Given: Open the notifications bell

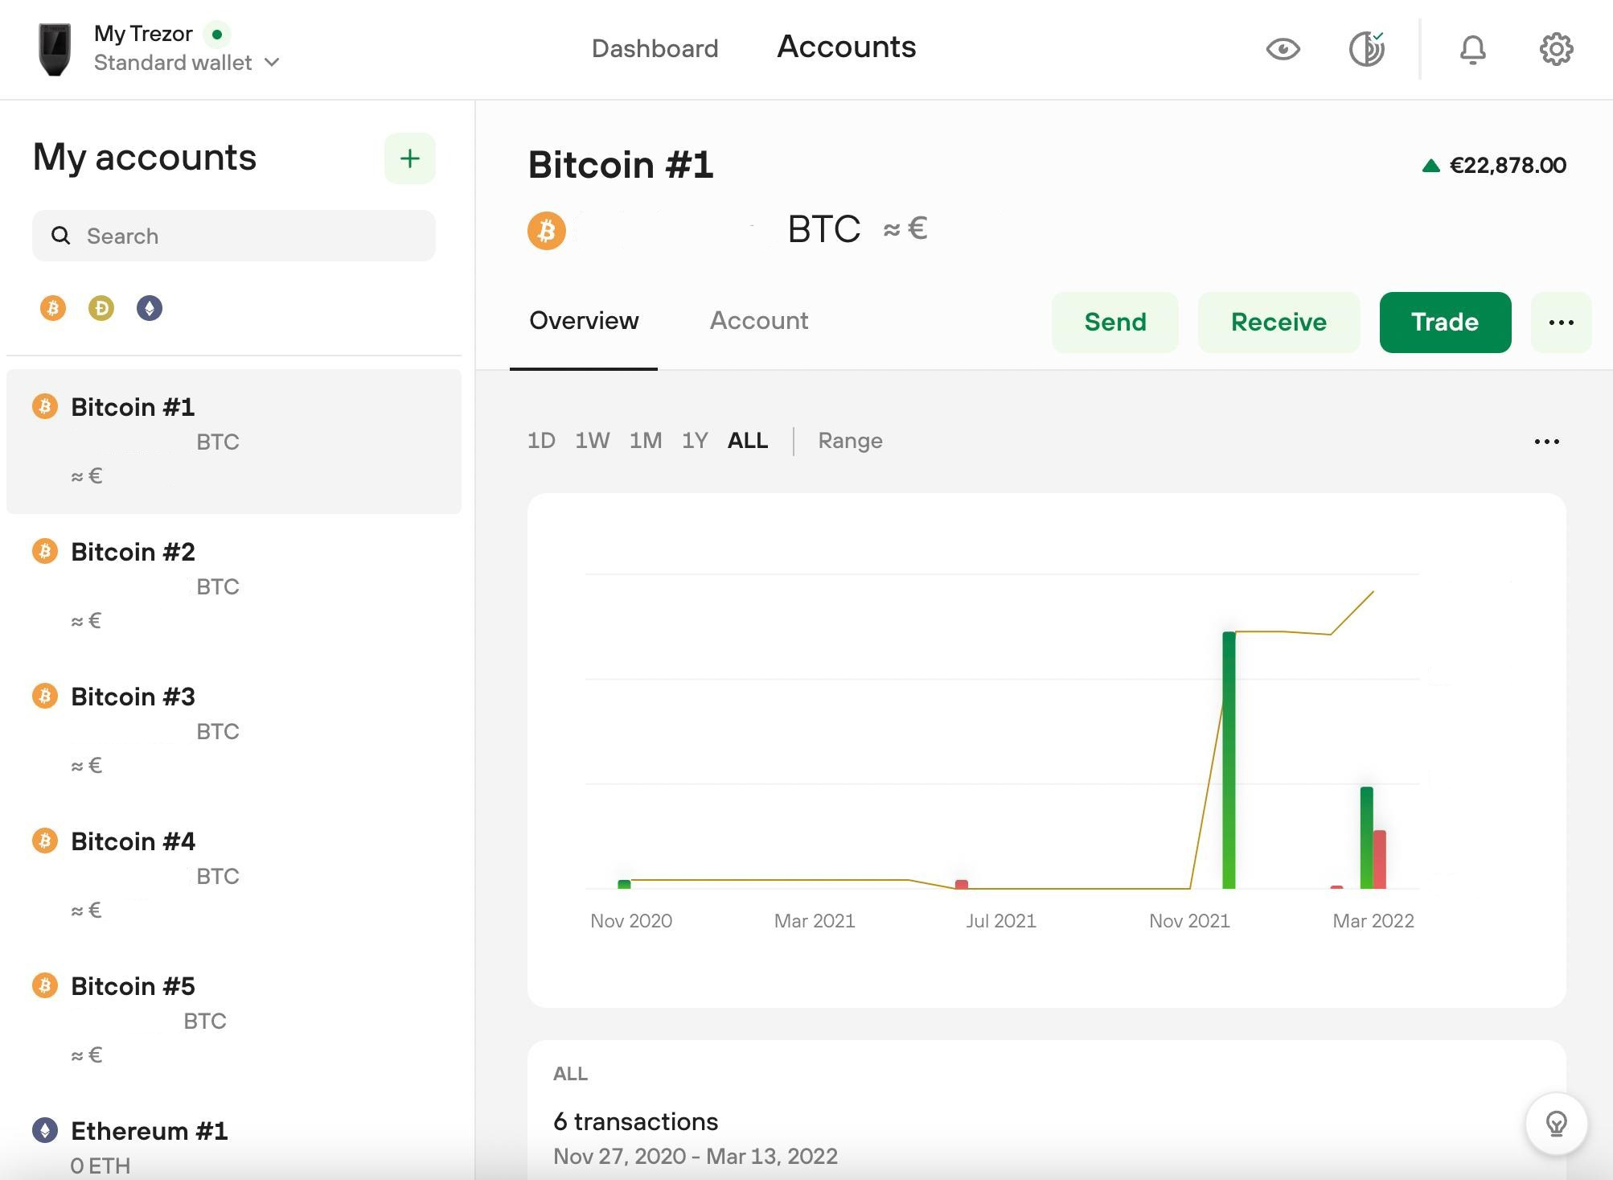Looking at the screenshot, I should [x=1472, y=49].
